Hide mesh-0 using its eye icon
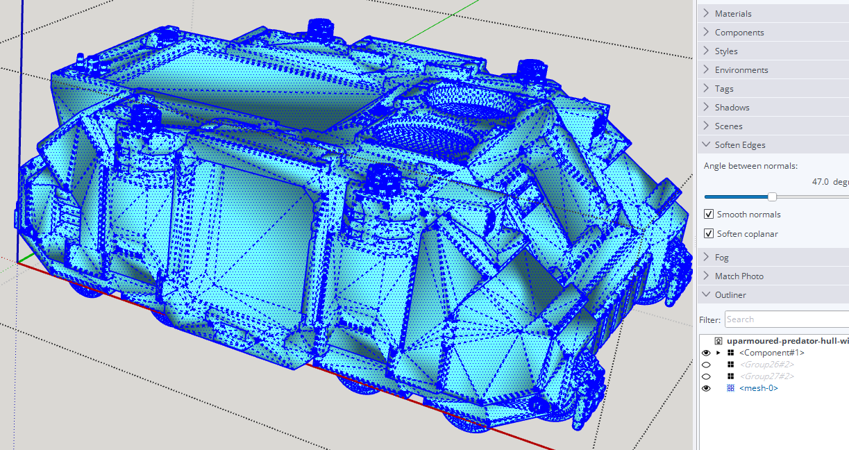This screenshot has width=849, height=450. tap(706, 388)
